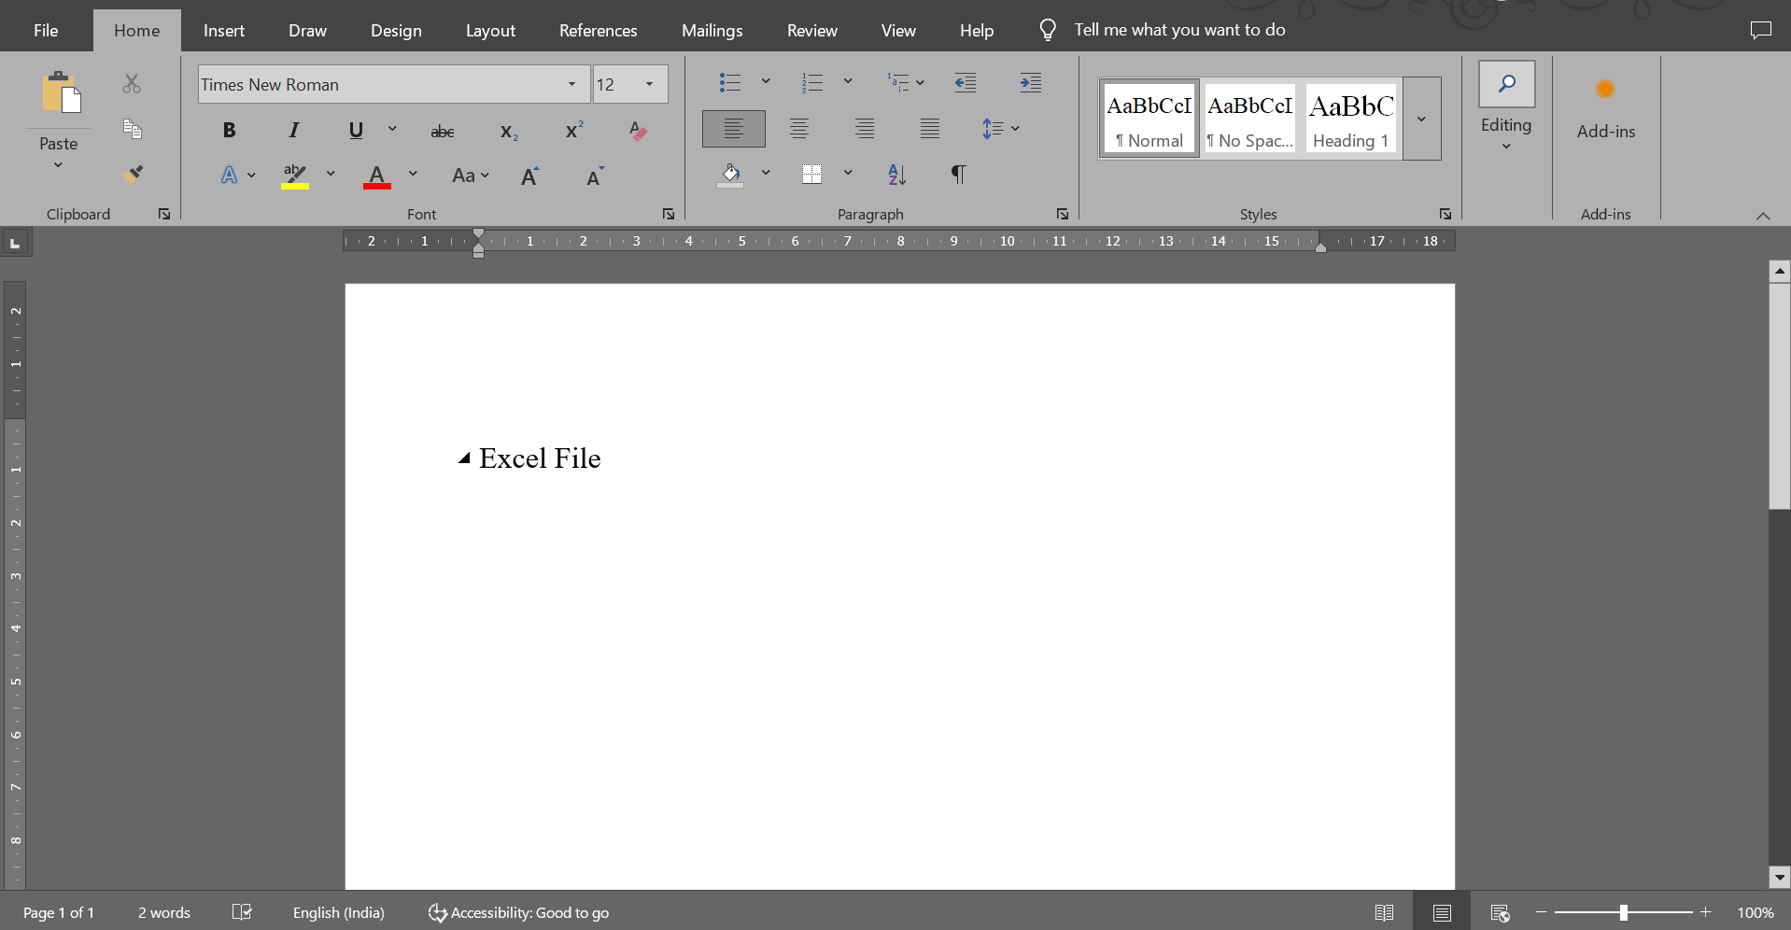This screenshot has height=930, width=1791.
Task: Sort text using the Sort icon
Action: (x=895, y=175)
